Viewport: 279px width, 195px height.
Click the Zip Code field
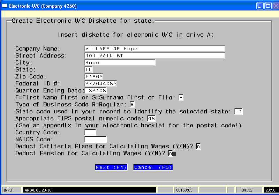(93, 77)
